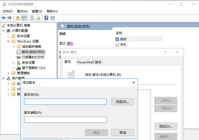Click the 添加(D)... button
The height and width of the screenshot is (140, 199).
166,126
